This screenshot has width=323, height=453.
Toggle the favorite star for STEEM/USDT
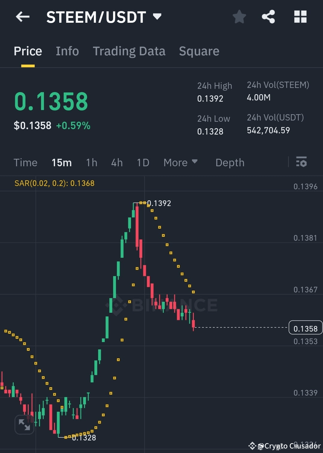click(239, 17)
